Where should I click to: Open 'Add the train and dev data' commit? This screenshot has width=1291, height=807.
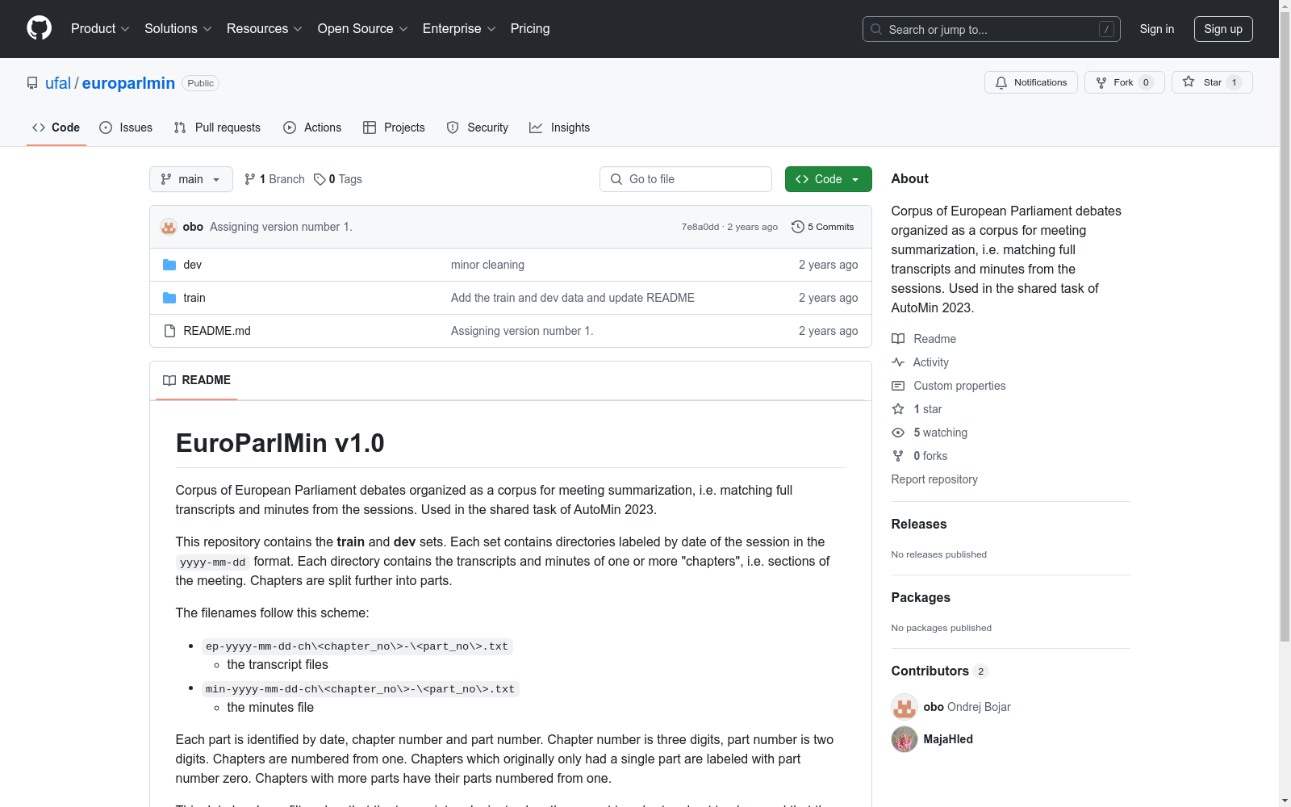(x=573, y=298)
